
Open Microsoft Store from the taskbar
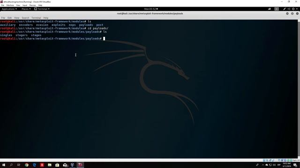57,165
